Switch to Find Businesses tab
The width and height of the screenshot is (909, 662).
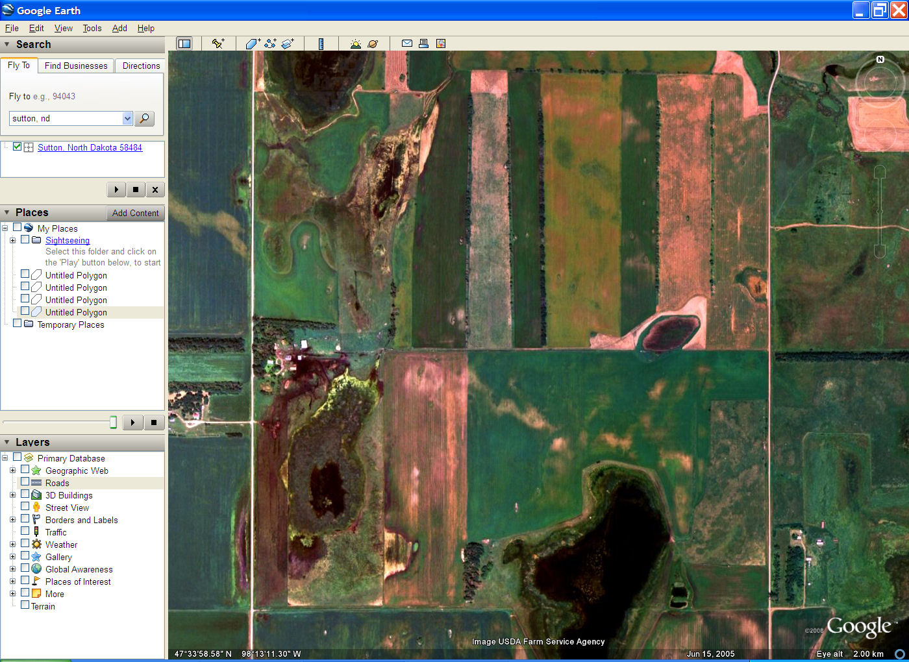pyautogui.click(x=76, y=66)
